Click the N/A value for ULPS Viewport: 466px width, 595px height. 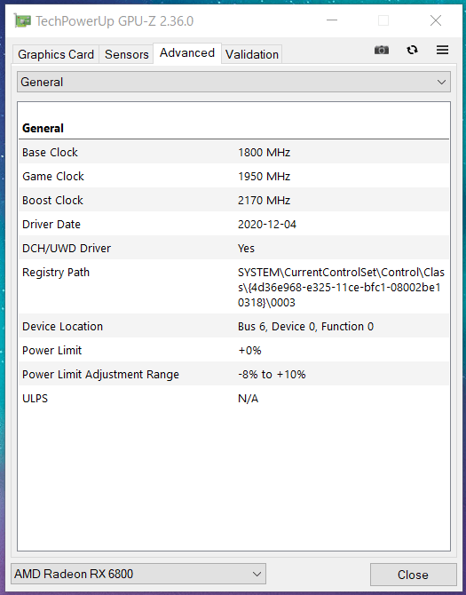(248, 398)
